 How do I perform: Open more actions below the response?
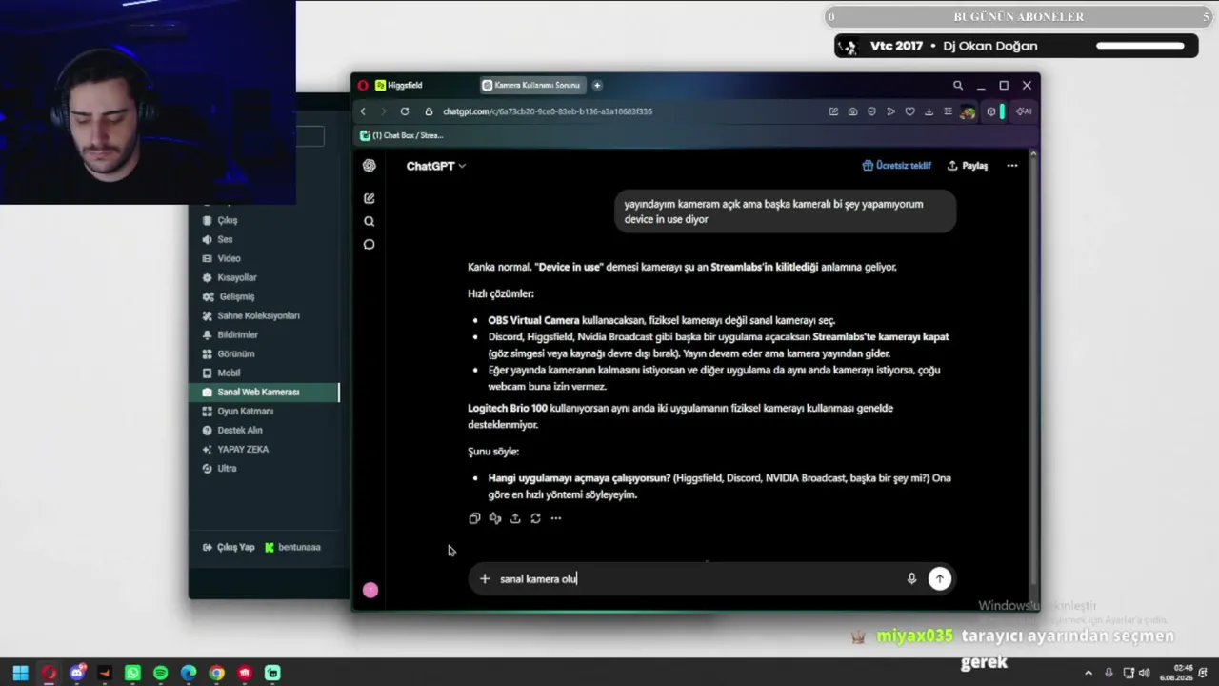(x=556, y=518)
